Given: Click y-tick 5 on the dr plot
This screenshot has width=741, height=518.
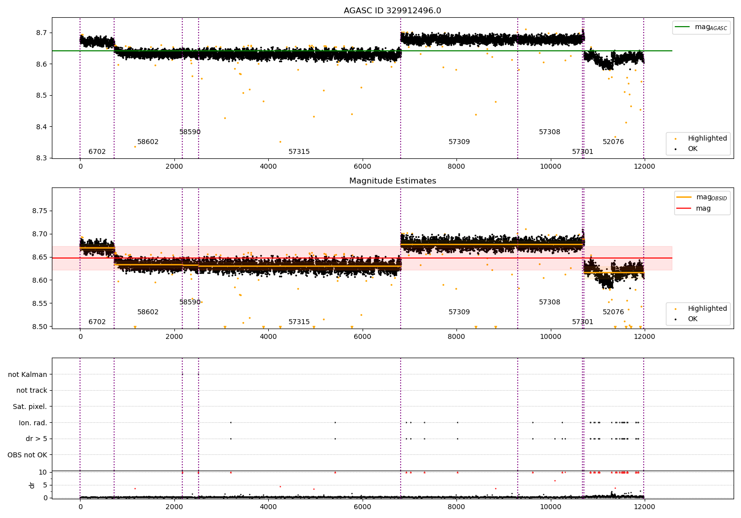Looking at the screenshot, I should [x=45, y=485].
